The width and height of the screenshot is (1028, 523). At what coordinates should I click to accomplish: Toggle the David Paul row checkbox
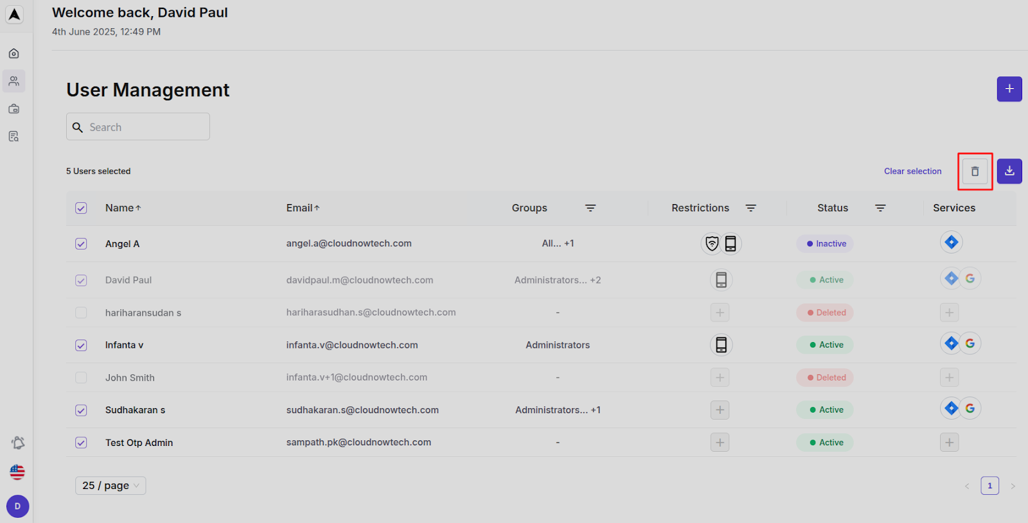pos(81,280)
